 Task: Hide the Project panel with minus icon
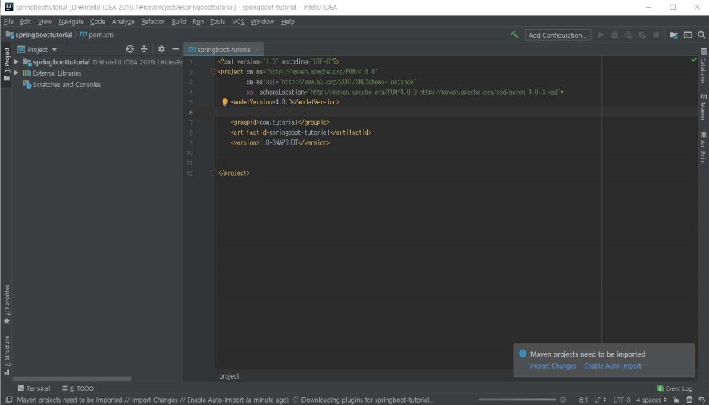tap(176, 49)
